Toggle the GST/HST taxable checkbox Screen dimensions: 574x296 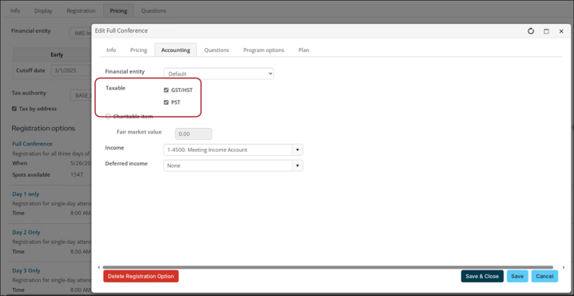point(166,90)
